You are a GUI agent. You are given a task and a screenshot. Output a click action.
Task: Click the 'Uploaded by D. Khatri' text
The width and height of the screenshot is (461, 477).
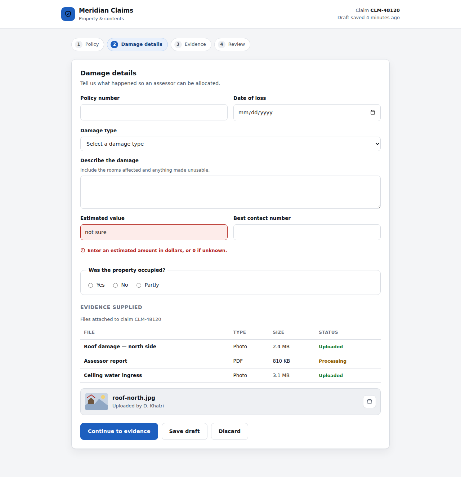(x=138, y=406)
